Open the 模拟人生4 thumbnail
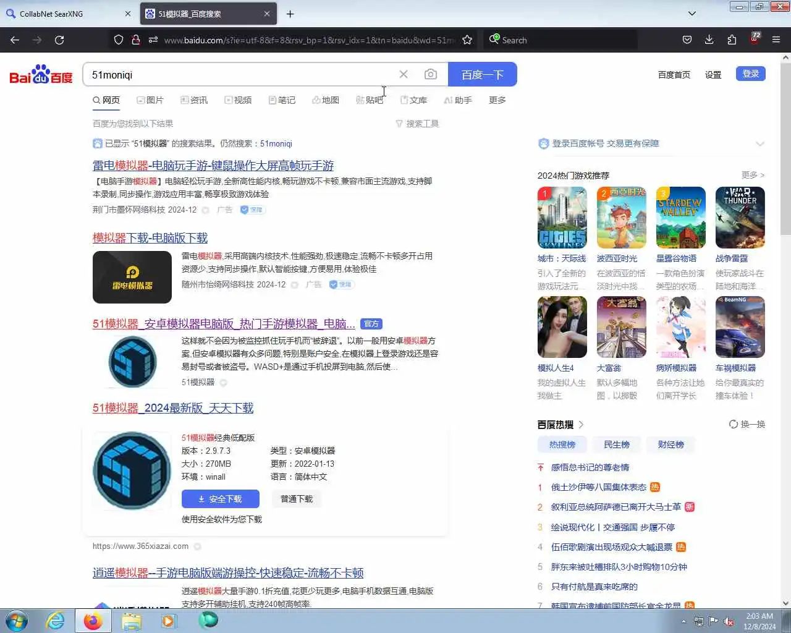This screenshot has width=791, height=633. [562, 327]
